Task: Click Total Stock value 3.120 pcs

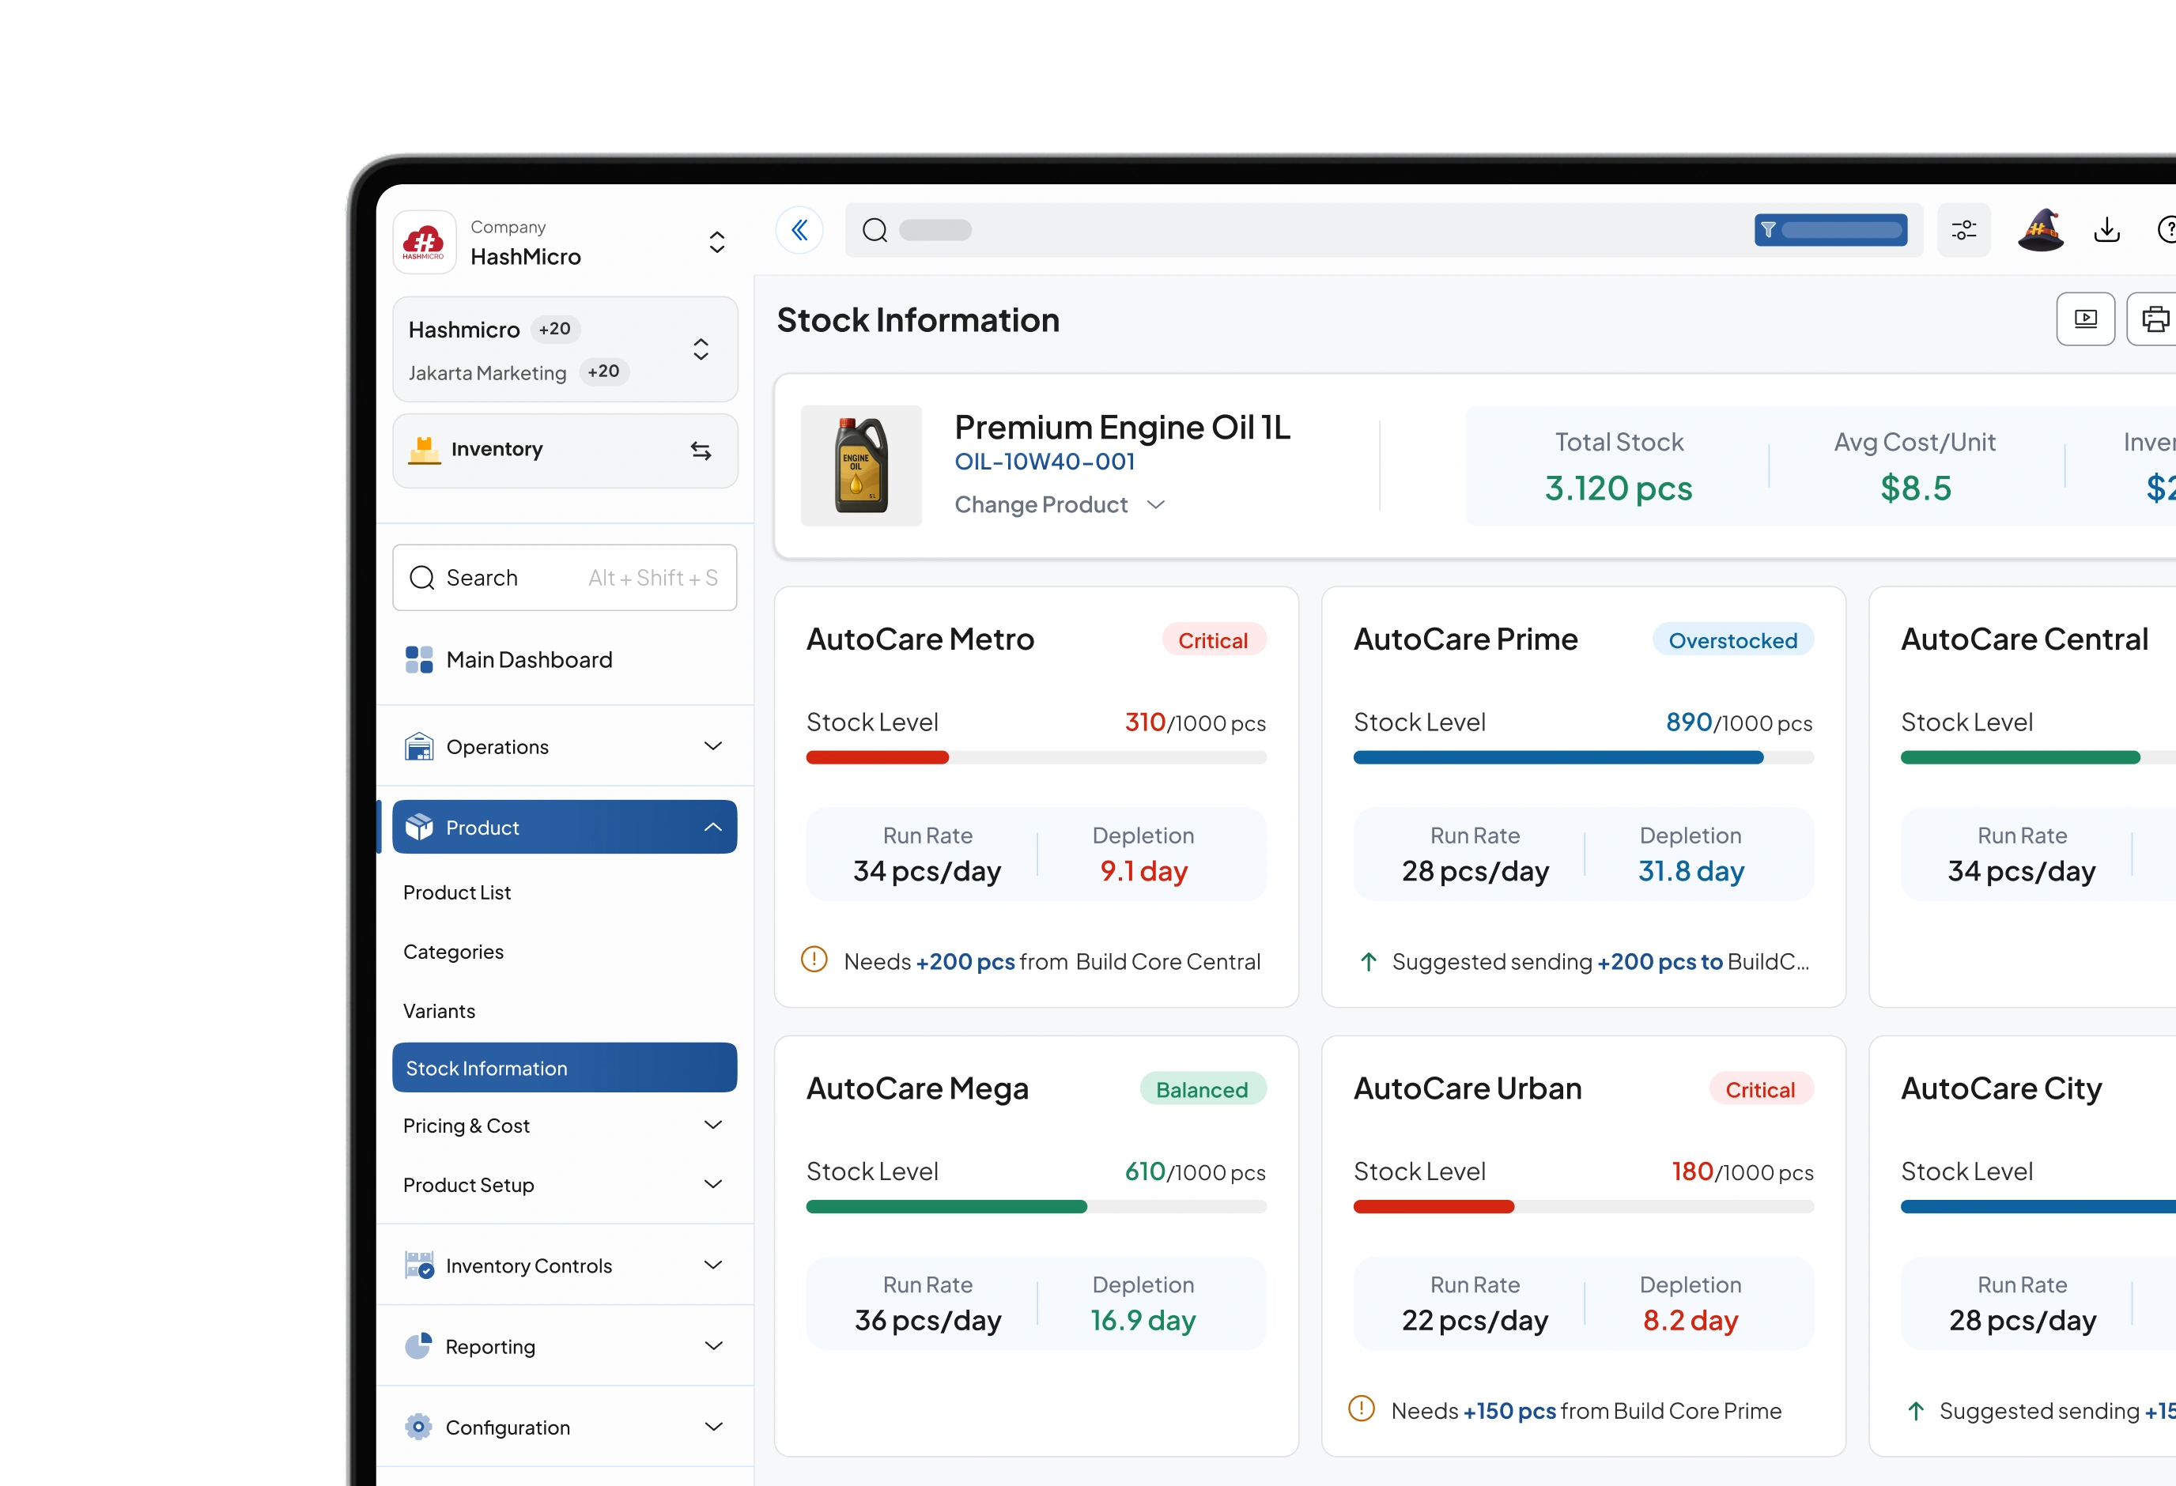Action: coord(1619,488)
